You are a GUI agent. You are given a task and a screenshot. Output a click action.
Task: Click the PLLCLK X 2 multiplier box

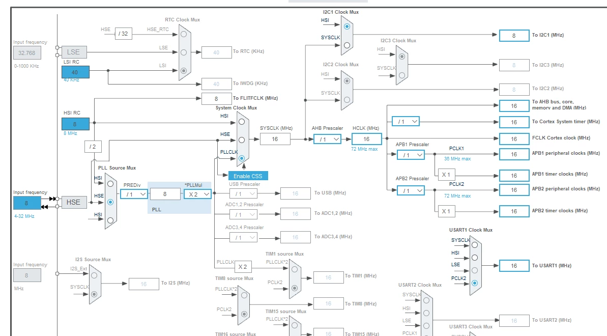243,267
